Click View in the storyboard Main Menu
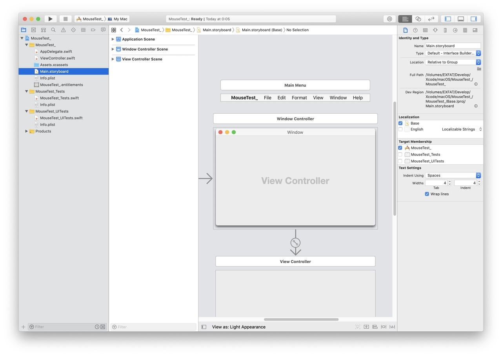This screenshot has width=502, height=356. [318, 98]
